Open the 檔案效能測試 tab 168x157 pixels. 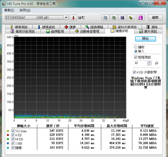[x=23, y=31]
